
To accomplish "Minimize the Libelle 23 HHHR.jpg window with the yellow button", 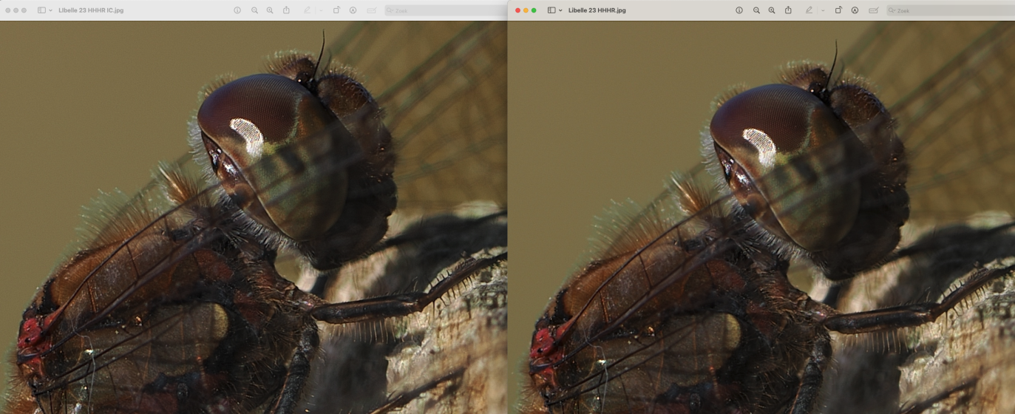I will coord(526,10).
